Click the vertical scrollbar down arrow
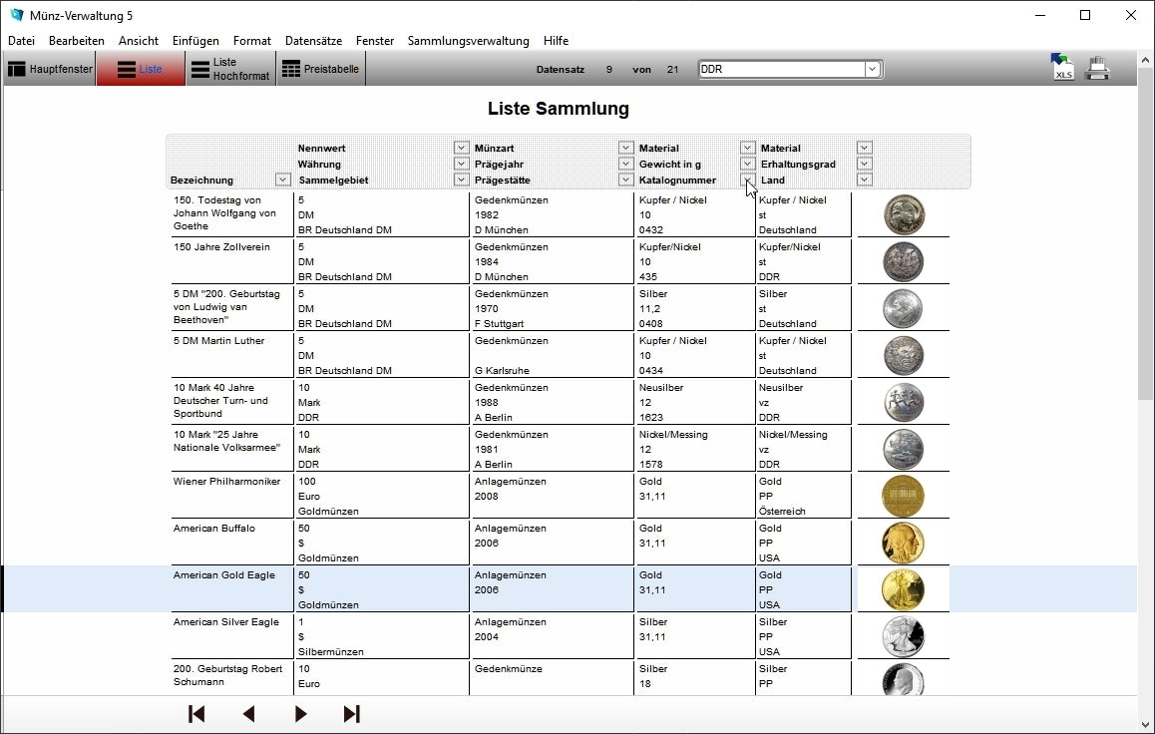This screenshot has height=734, width=1155. coord(1145,725)
